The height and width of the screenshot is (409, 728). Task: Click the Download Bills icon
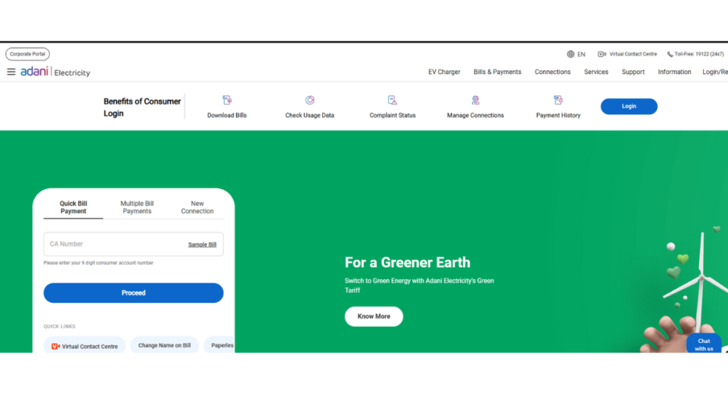tap(227, 101)
